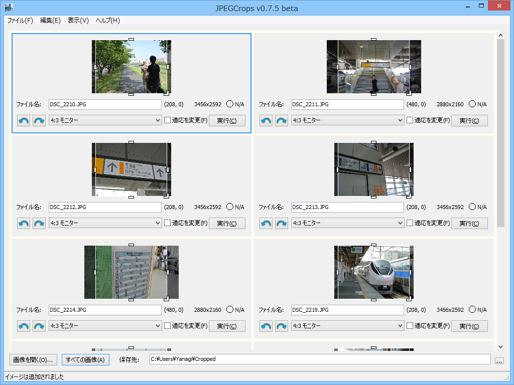Rotate DSC_2213.JPG clockwise
The width and height of the screenshot is (514, 385).
[281, 223]
